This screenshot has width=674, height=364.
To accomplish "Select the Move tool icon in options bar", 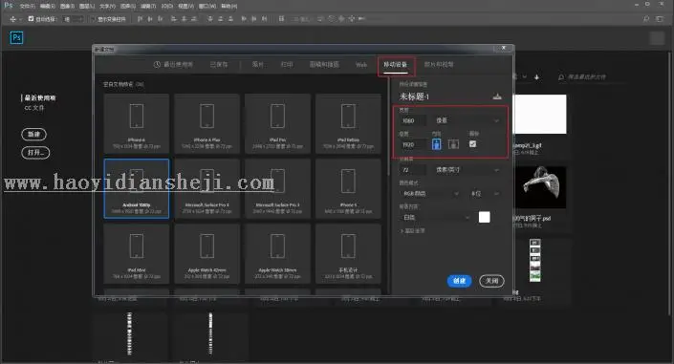I will [12, 19].
